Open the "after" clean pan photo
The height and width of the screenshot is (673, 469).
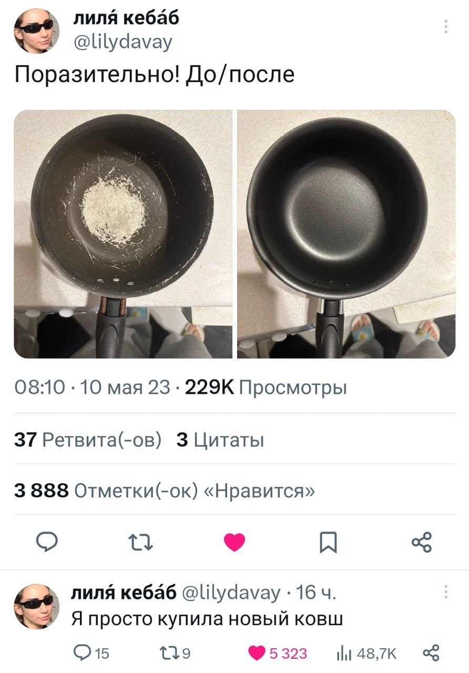(346, 234)
